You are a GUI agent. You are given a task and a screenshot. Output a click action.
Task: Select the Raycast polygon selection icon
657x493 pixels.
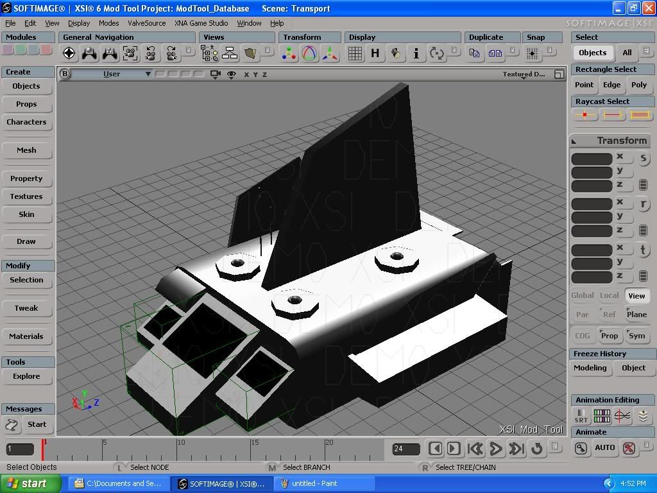click(x=640, y=114)
